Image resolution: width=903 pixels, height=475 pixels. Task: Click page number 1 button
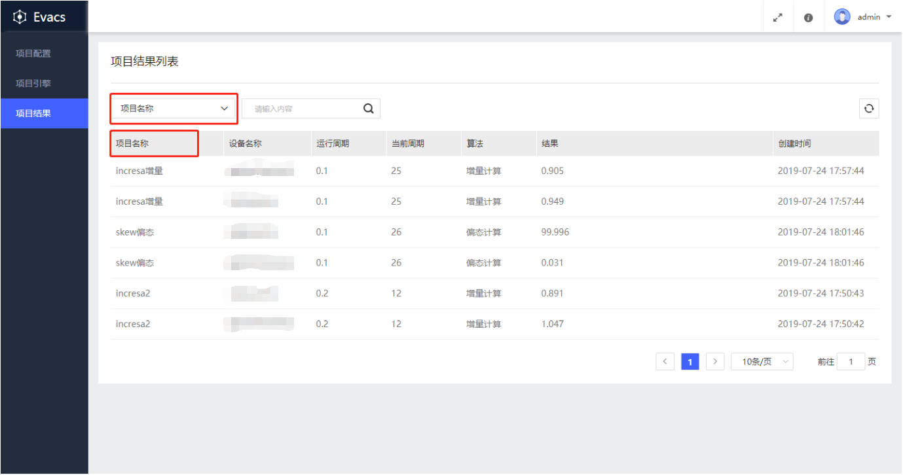(x=690, y=361)
